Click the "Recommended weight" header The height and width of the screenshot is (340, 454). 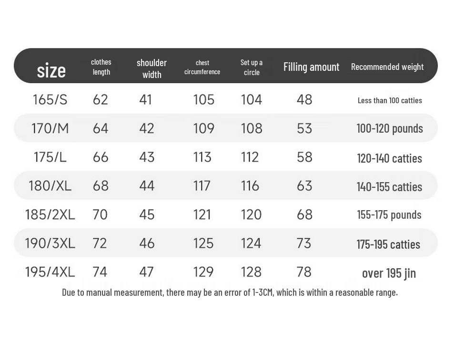387,67
